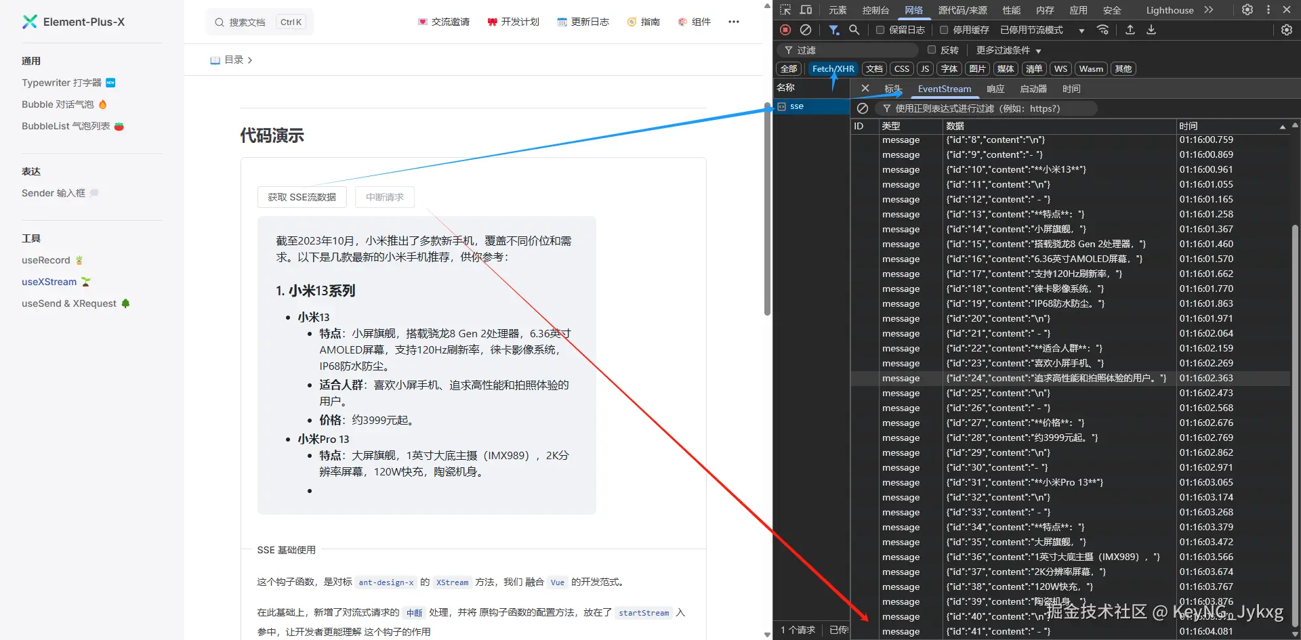
Task: Stop recording the network log
Action: tap(785, 30)
